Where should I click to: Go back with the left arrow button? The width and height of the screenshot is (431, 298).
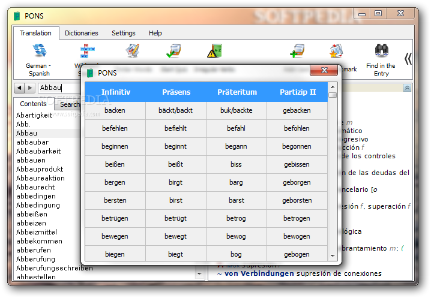19,88
